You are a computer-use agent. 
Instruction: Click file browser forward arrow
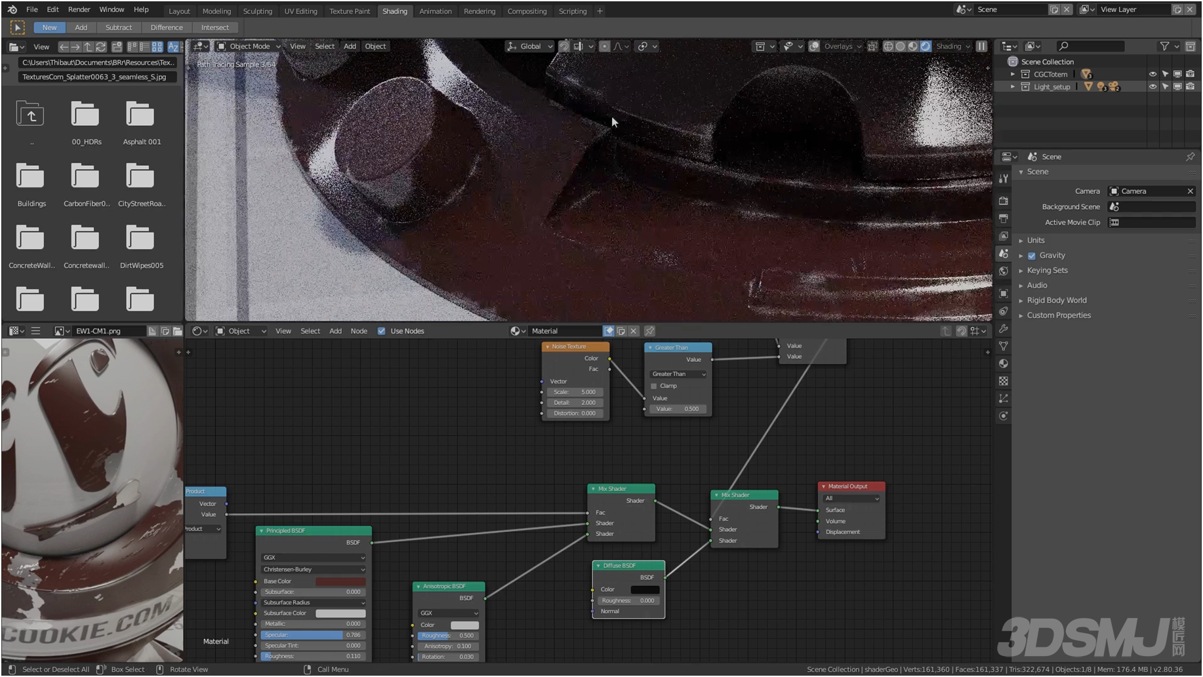click(75, 47)
